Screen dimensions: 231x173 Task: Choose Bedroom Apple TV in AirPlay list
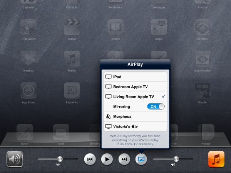point(135,87)
